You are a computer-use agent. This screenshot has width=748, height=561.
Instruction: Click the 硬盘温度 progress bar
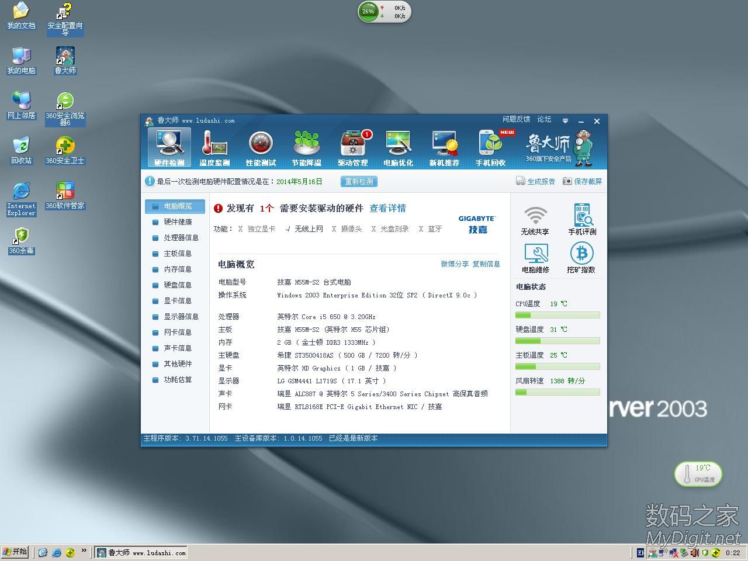[x=557, y=341]
